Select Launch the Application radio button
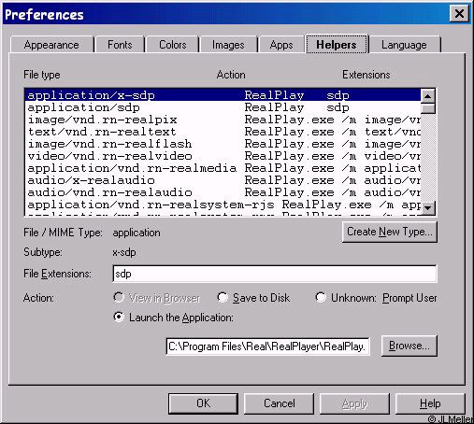Screen dimensions: 474x424 pos(173,318)
